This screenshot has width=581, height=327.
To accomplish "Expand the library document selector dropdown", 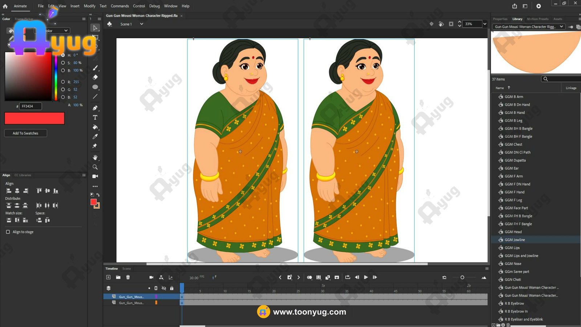I will coord(561,27).
